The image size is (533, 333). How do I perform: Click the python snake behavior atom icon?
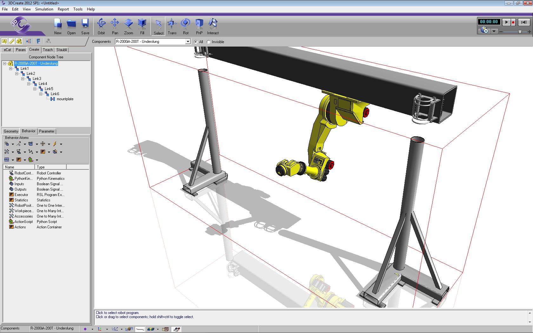(31, 160)
